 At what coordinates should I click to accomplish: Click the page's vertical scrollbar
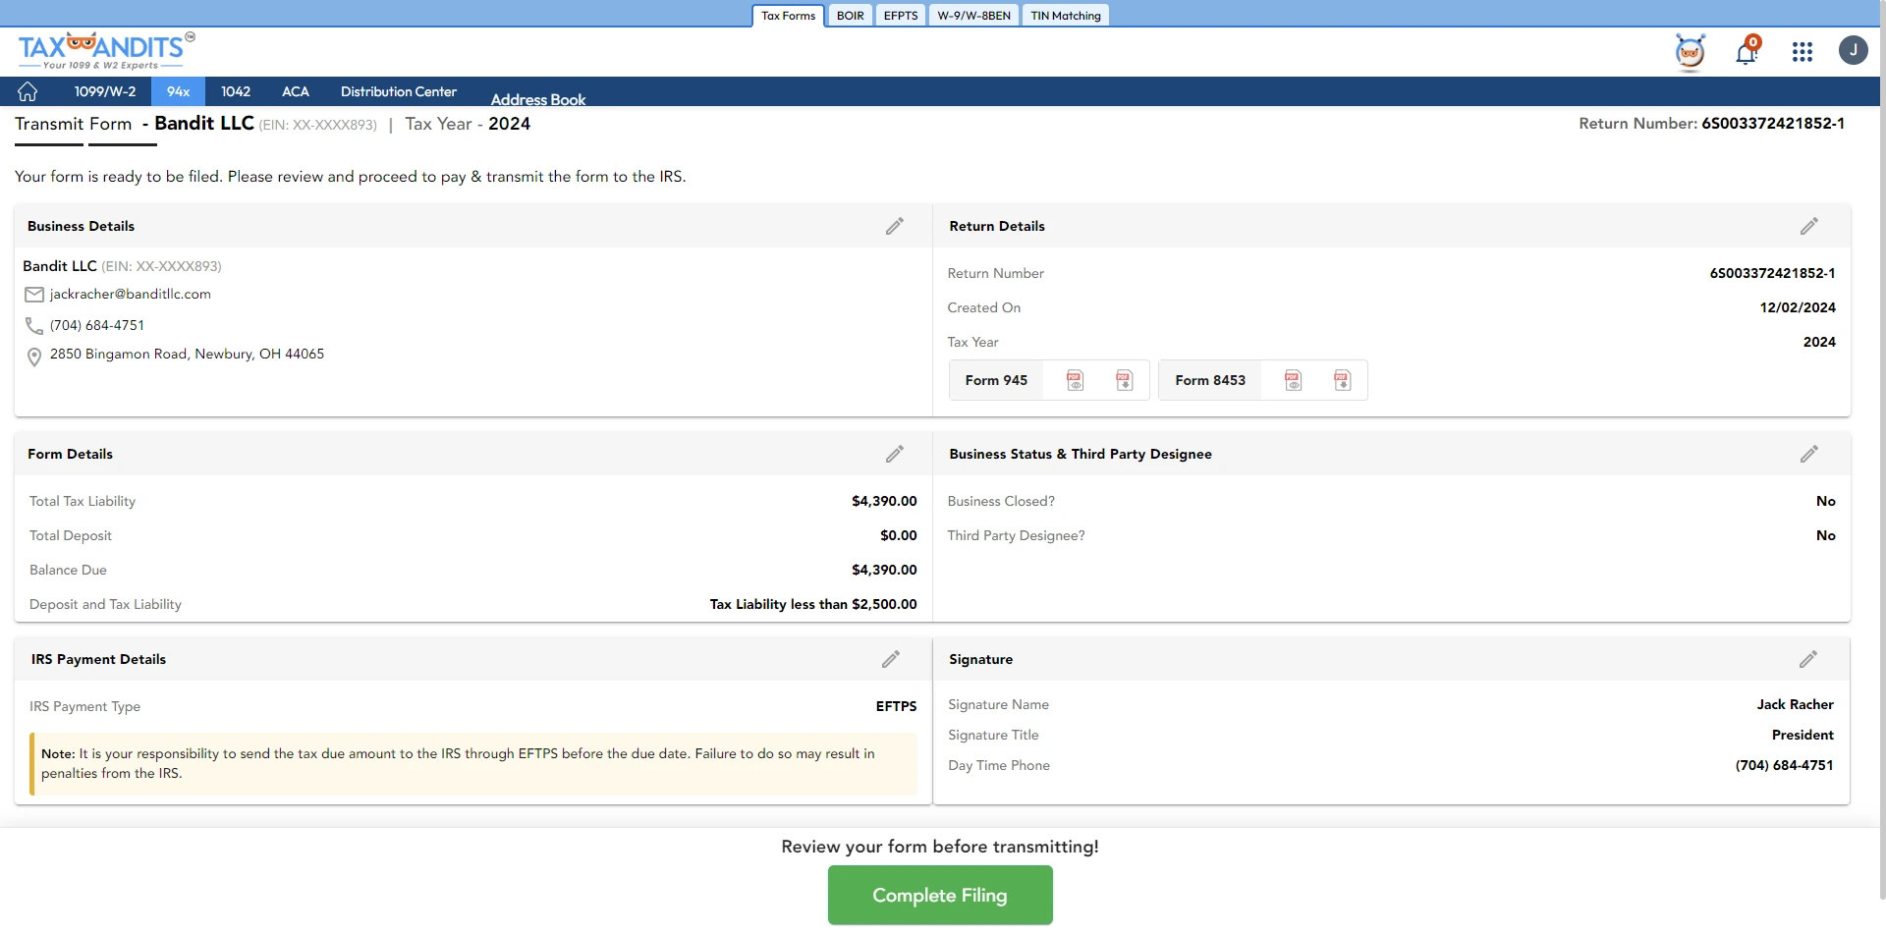(1882, 452)
